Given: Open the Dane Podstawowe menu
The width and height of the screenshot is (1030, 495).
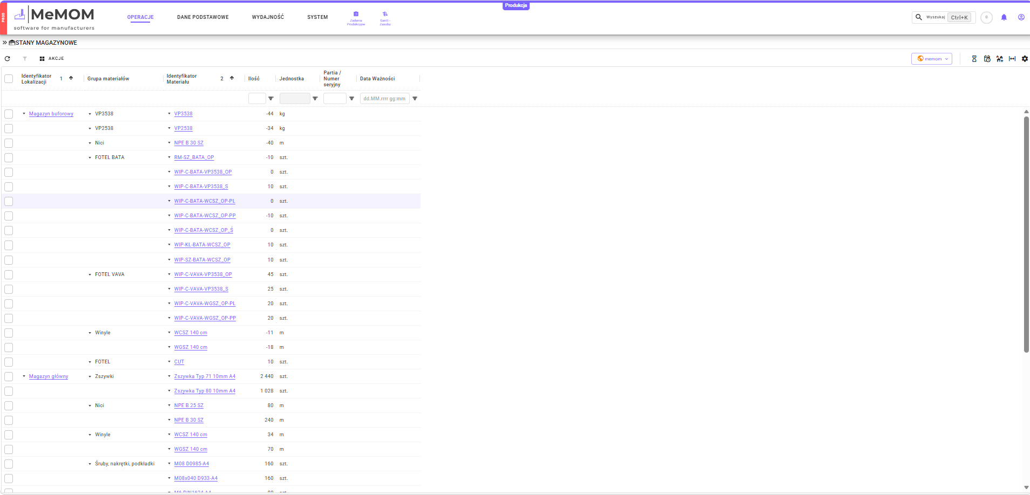Looking at the screenshot, I should coord(203,17).
